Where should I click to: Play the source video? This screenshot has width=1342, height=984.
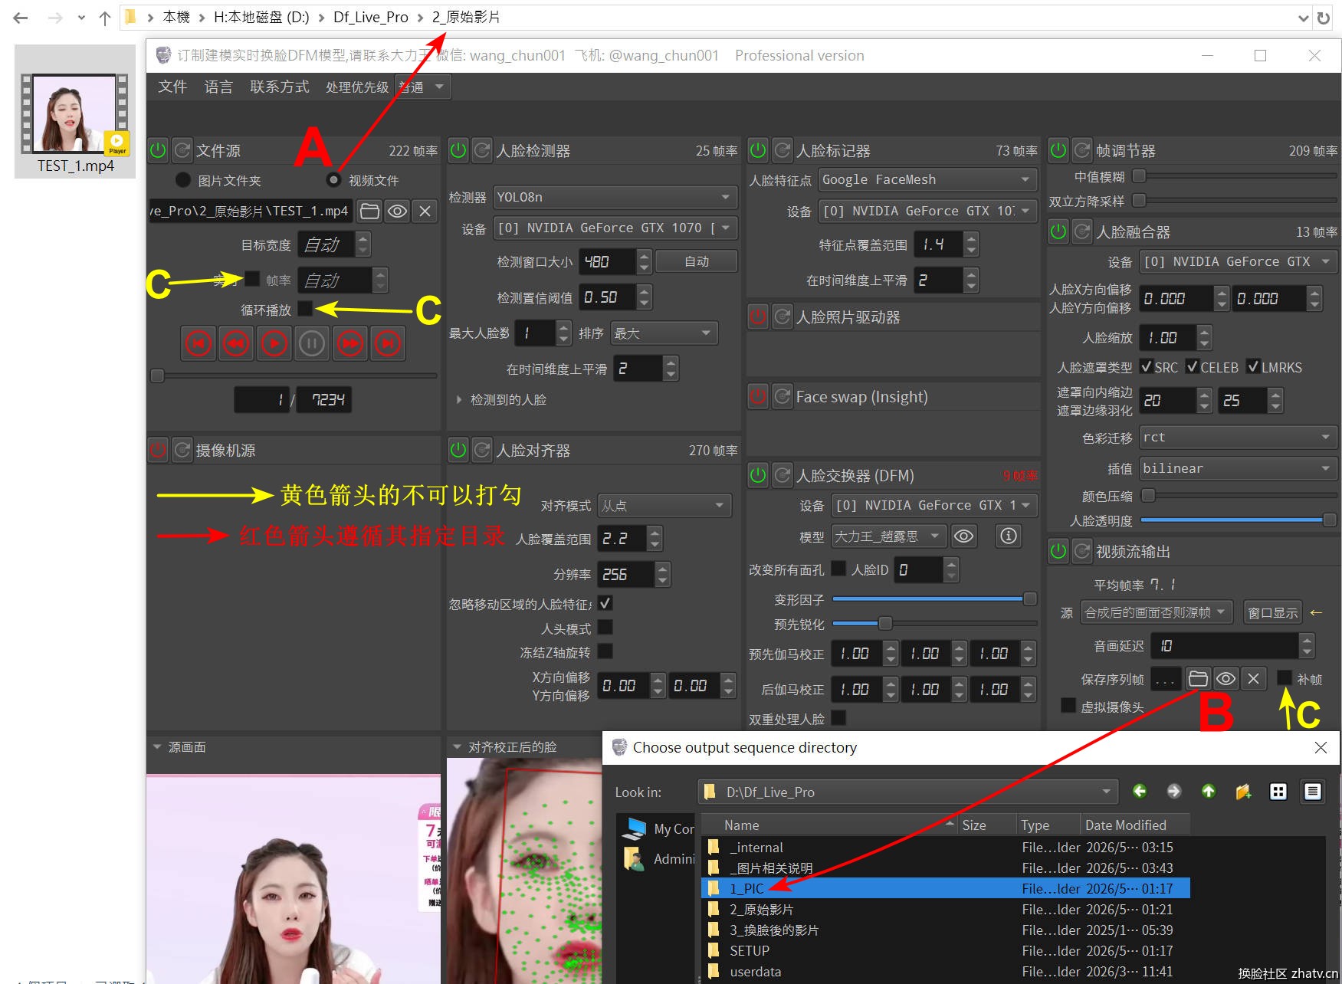(274, 343)
